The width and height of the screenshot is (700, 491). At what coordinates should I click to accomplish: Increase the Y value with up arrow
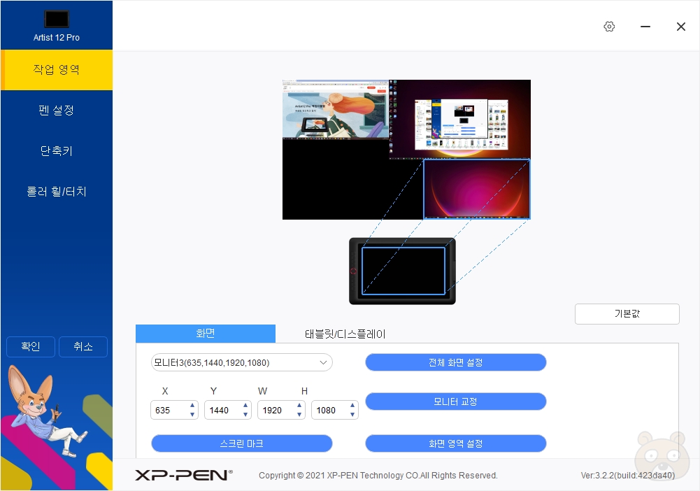(245, 405)
